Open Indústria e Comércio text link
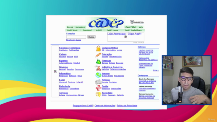Viewport: 217px width, 122px height. click(112, 67)
